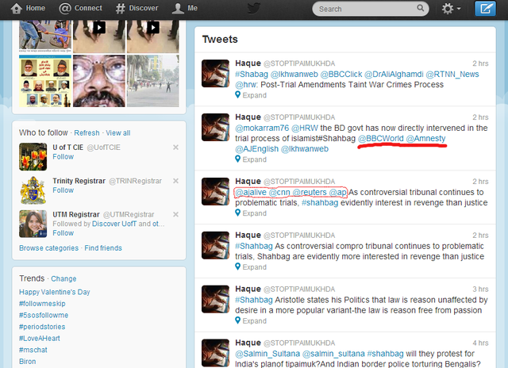Open the settings gear dropdown

tap(452, 9)
